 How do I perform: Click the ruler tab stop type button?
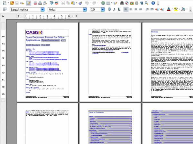[3, 16]
